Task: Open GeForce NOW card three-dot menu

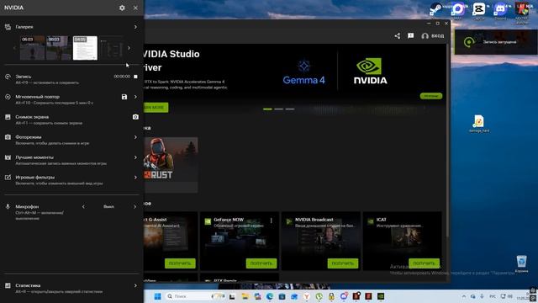Action: [x=271, y=221]
